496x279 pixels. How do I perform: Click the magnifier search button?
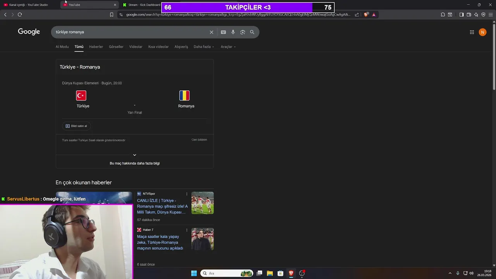[252, 32]
